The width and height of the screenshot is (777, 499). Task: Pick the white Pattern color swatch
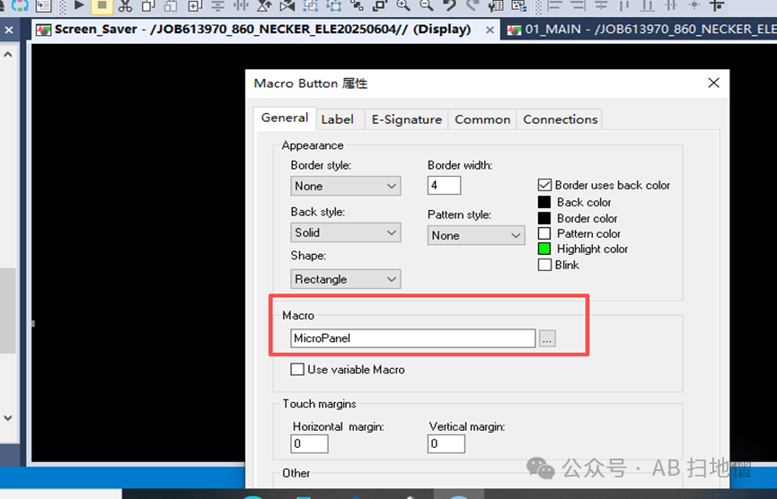[544, 233]
